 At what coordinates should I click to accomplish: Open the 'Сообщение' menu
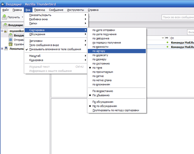pos(56,10)
